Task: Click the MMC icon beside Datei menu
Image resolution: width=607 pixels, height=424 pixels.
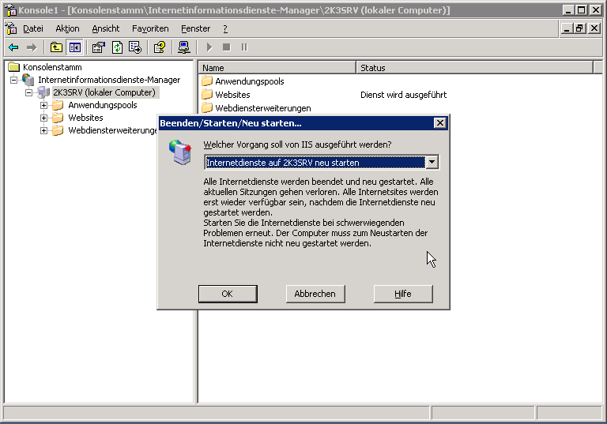Action: (11, 28)
